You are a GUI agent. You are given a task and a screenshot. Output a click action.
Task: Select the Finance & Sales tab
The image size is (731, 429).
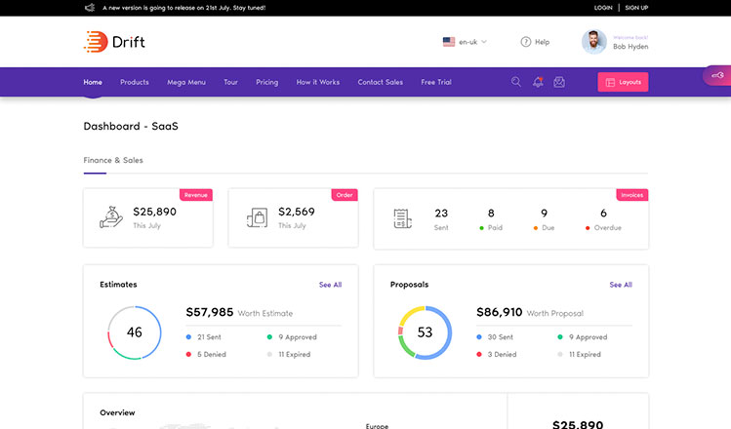click(113, 160)
